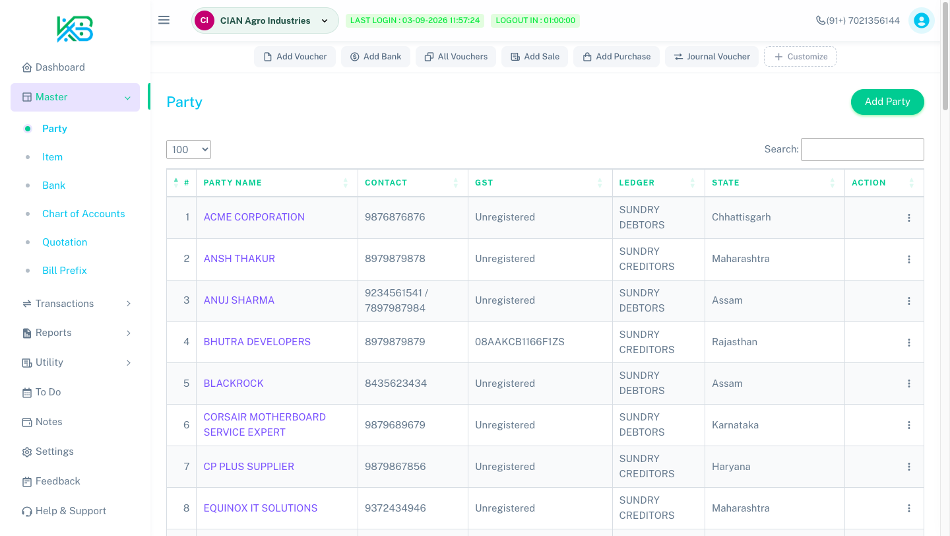Collapse the Master menu section
The height and width of the screenshot is (536, 950).
click(x=75, y=97)
